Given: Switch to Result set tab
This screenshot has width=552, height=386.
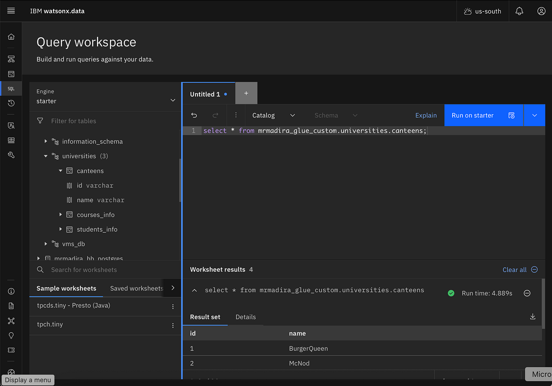Looking at the screenshot, I should coord(205,317).
